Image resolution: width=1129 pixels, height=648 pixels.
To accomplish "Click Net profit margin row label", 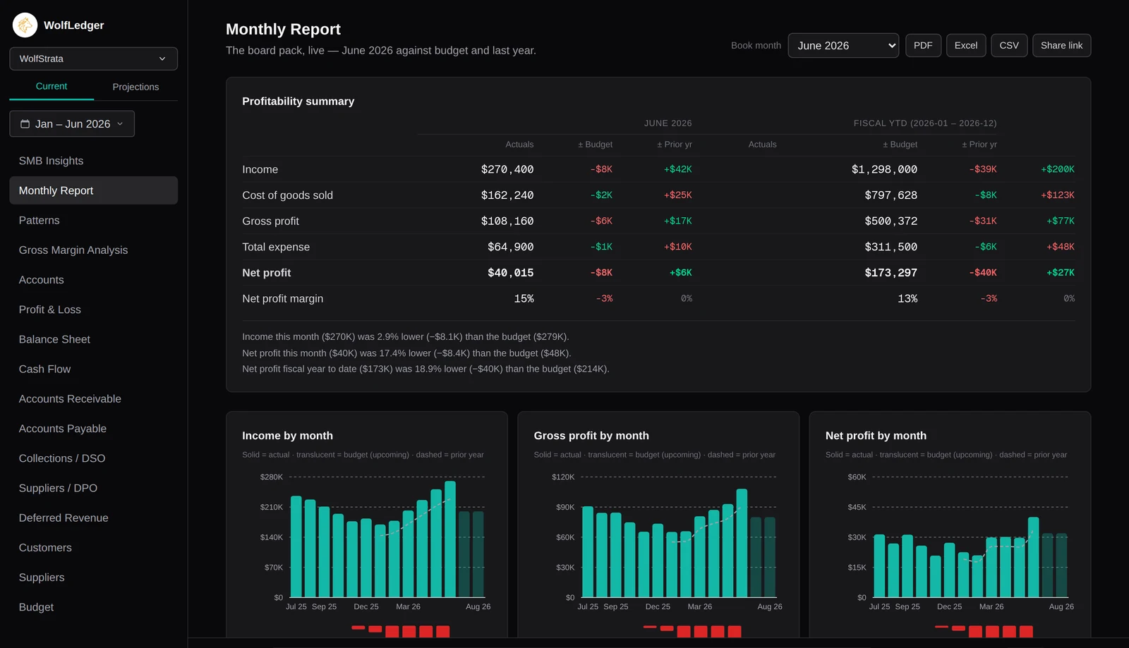I will coord(282,299).
